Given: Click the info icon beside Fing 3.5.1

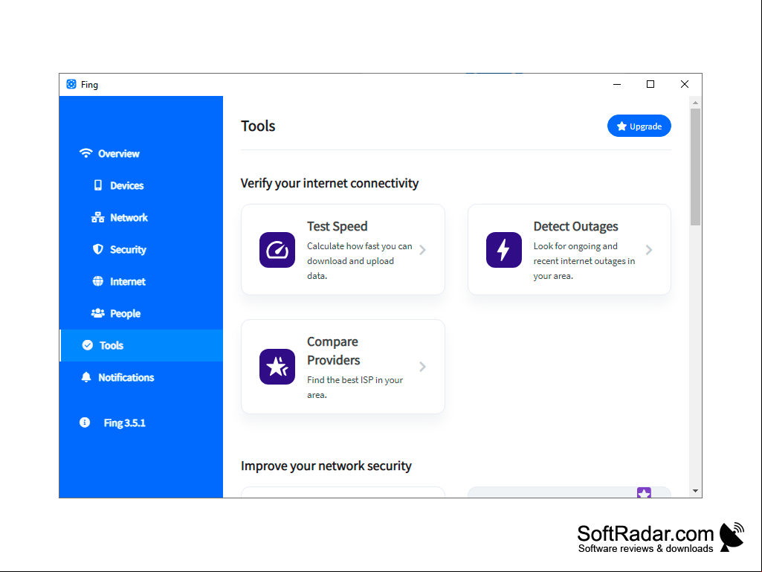Looking at the screenshot, I should [x=85, y=422].
